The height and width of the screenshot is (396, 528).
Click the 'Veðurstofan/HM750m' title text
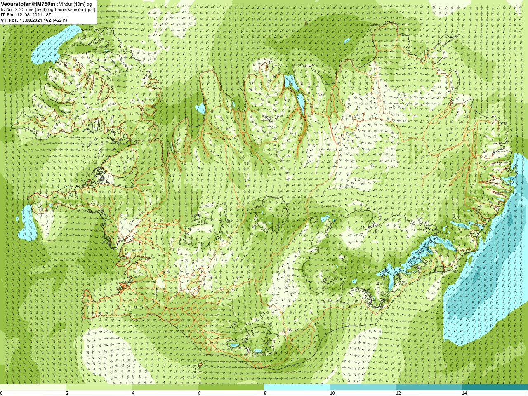pos(28,4)
